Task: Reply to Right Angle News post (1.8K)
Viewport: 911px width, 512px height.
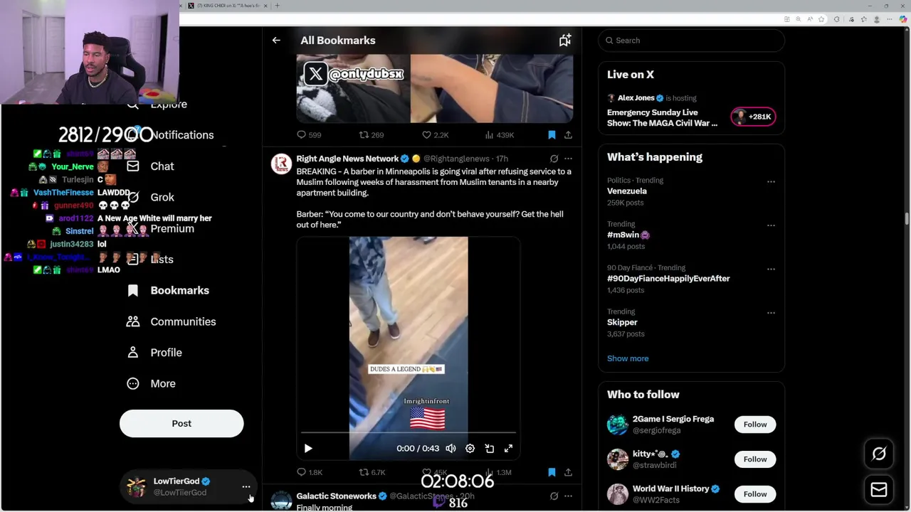Action: [310, 472]
